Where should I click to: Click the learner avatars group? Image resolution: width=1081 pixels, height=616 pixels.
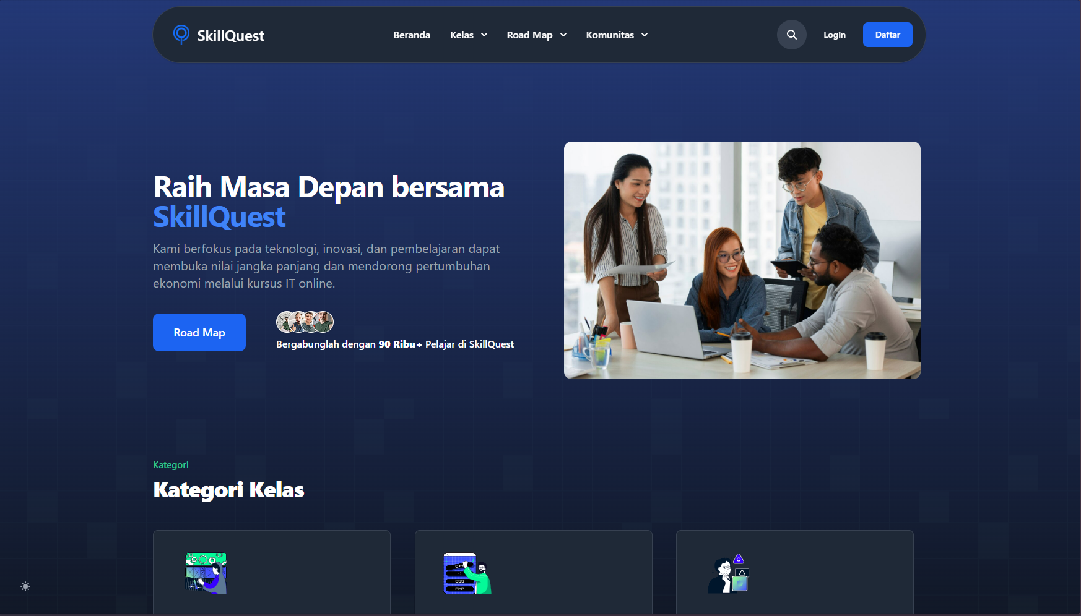click(305, 322)
